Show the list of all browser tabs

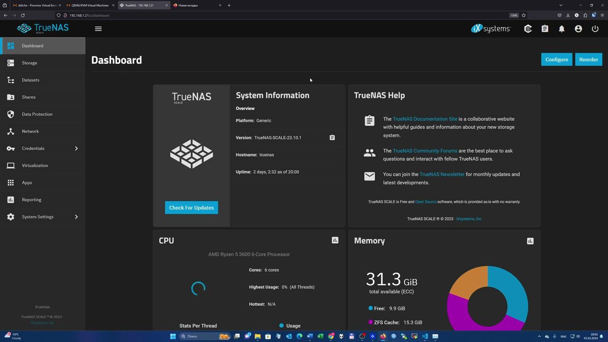(x=561, y=5)
